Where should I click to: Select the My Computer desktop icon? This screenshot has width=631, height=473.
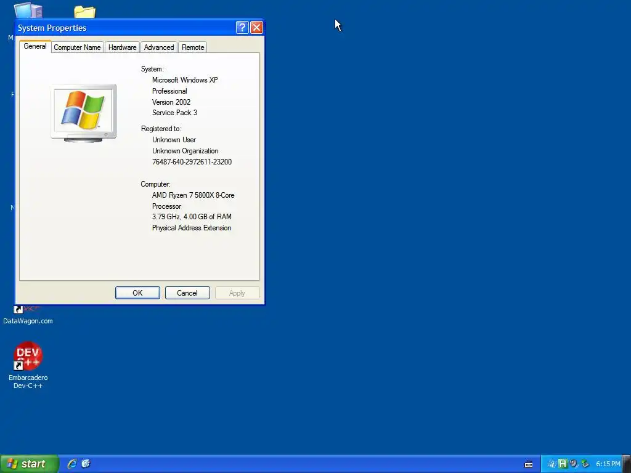tap(27, 10)
